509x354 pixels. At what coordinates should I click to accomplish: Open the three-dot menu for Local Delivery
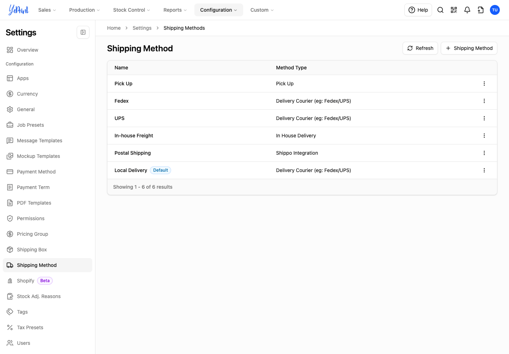[484, 170]
